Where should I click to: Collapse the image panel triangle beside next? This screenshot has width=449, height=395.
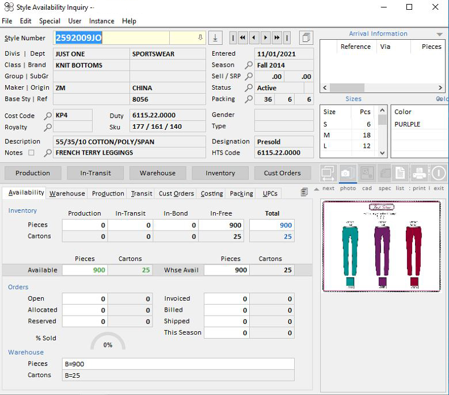coord(316,189)
